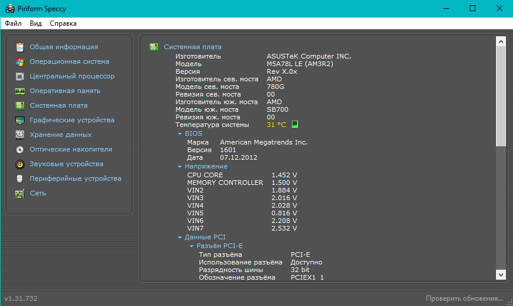Show the Оперативная память details
Viewport: 513px width, 306px height.
pyautogui.click(x=65, y=91)
